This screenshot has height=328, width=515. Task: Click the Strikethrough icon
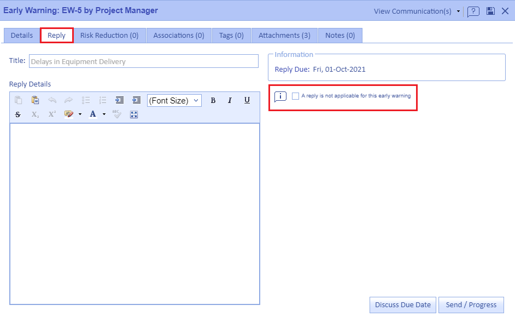pos(18,114)
